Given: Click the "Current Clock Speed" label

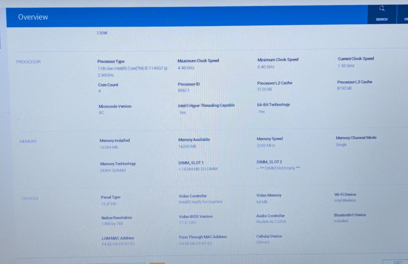Looking at the screenshot, I should coord(356,59).
